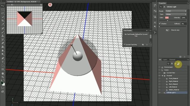Select the Dodge tool
The image size is (190, 106).
[x=3, y=54]
